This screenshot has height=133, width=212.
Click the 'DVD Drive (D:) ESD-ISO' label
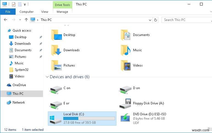pos(150,114)
